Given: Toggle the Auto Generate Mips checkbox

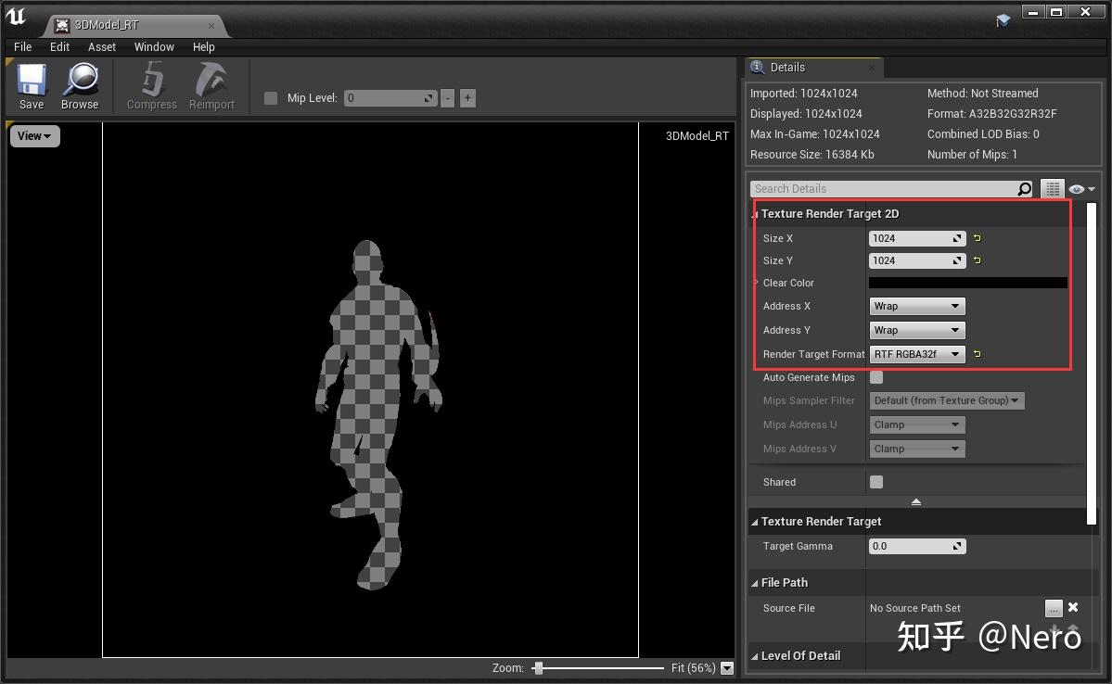Looking at the screenshot, I should pyautogui.click(x=876, y=377).
